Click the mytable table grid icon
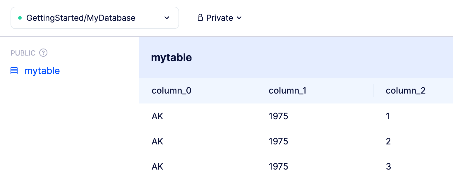Viewport: 453px width, 176px height. click(x=14, y=71)
